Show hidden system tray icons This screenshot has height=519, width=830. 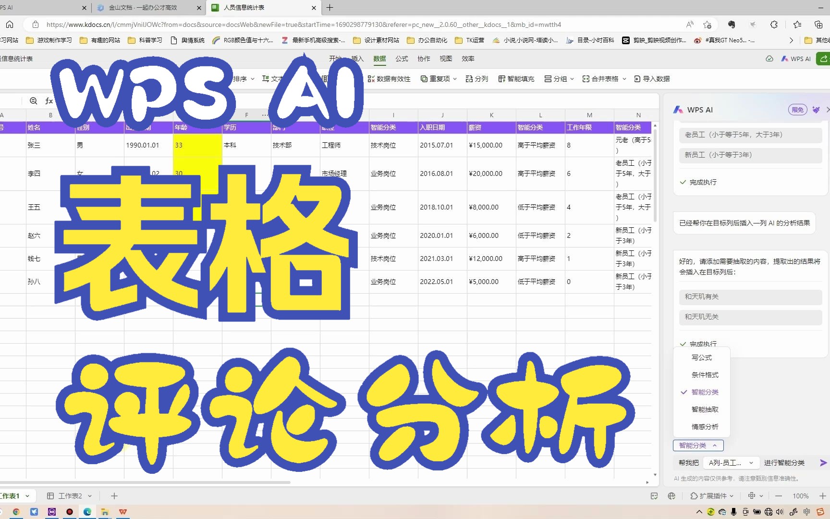coord(699,512)
